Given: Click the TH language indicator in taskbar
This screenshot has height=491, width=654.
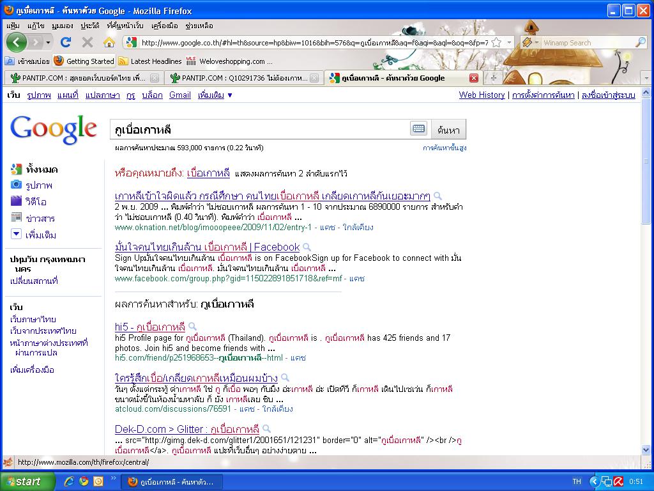Looking at the screenshot, I should tap(577, 482).
